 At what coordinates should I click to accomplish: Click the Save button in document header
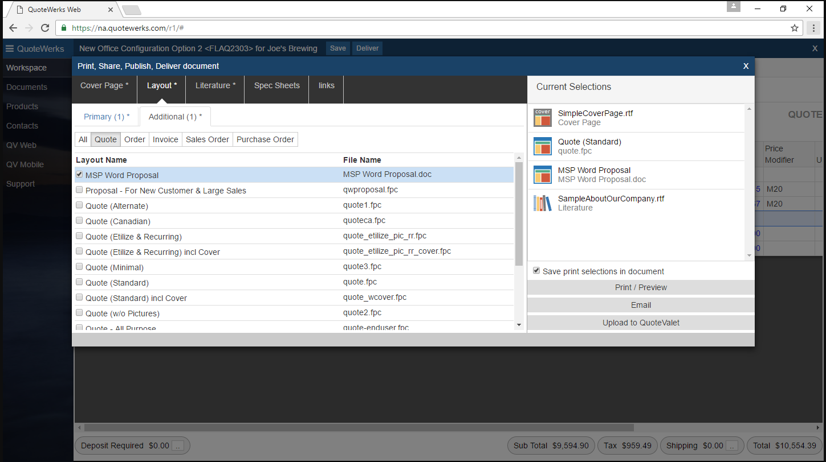pos(338,48)
